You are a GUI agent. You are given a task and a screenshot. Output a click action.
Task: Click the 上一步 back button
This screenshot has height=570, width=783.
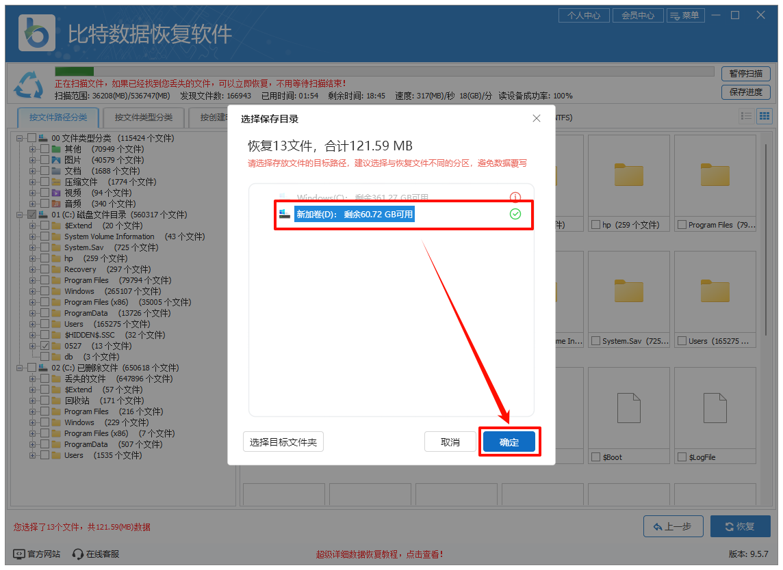(x=673, y=527)
